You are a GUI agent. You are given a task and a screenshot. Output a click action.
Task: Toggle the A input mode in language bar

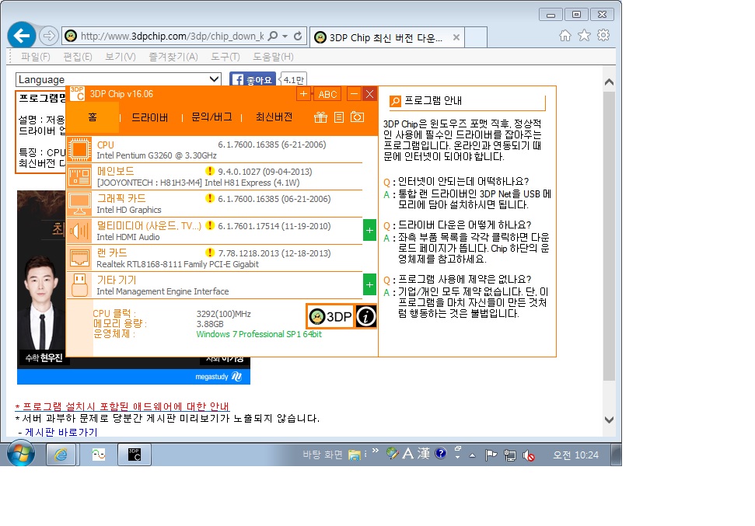[x=408, y=453]
